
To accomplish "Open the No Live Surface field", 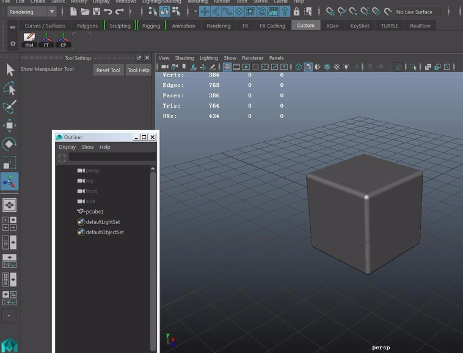I will (x=420, y=12).
